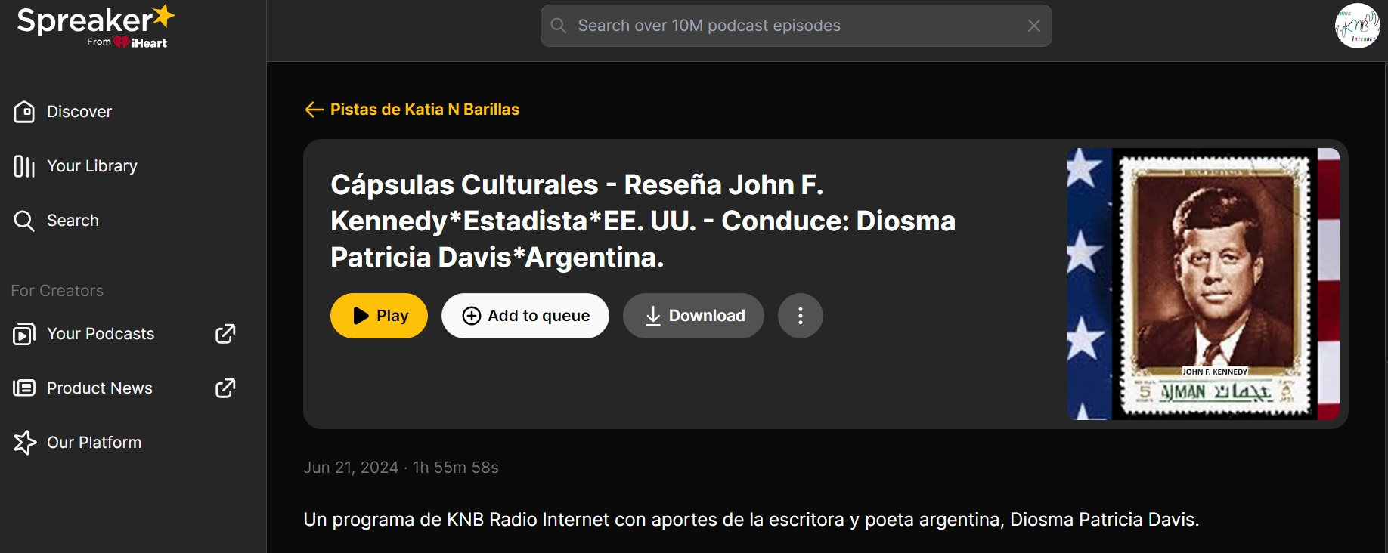Click the Your Podcasts play-box icon

pyautogui.click(x=24, y=334)
